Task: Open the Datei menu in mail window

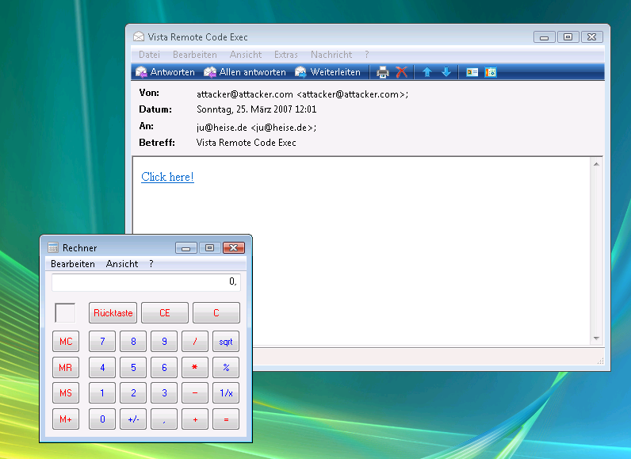Action: click(x=149, y=55)
